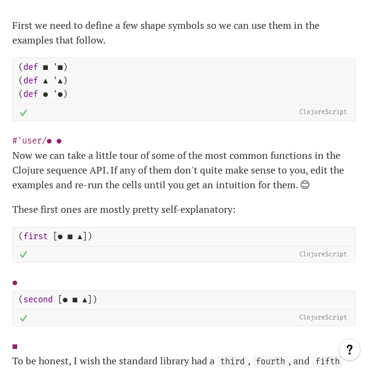Open ClojureScript language label on def cell
Viewport: 368px width, 368px height.
point(323,112)
